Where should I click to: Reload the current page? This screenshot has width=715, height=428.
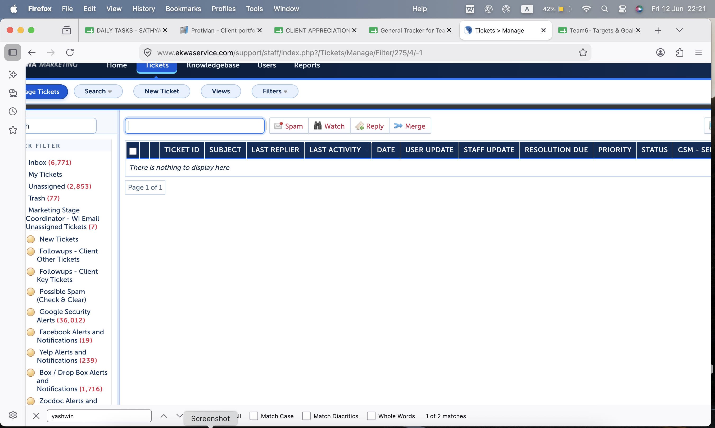(70, 52)
